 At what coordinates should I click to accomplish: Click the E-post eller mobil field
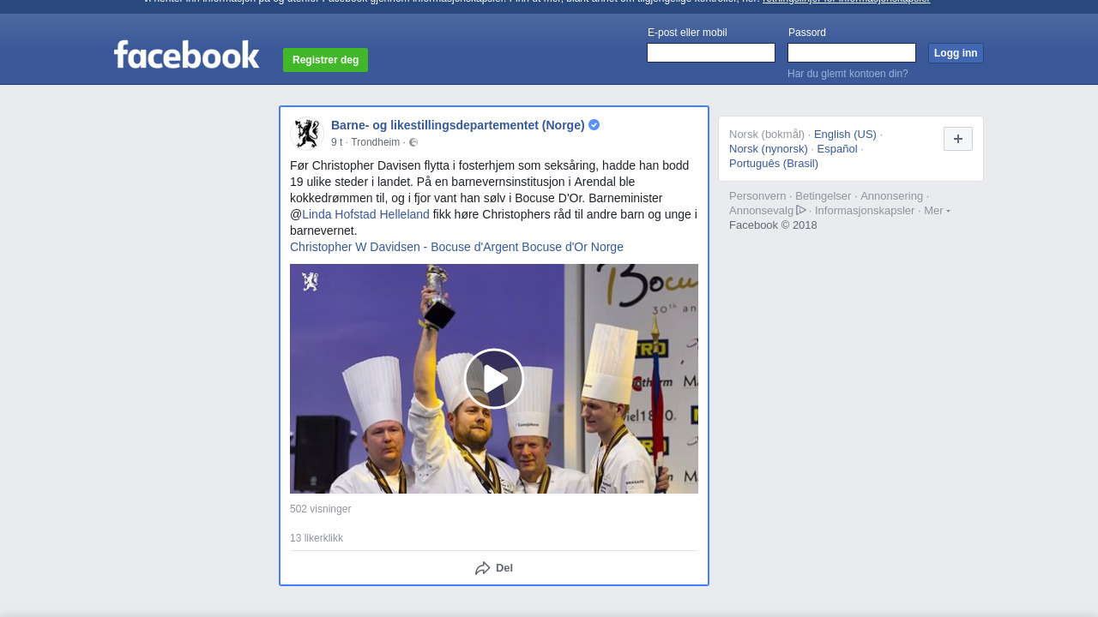[x=710, y=53]
